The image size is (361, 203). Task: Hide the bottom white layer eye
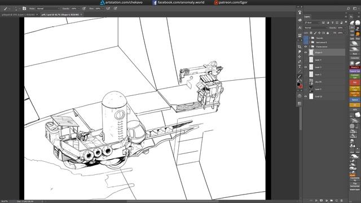(x=306, y=96)
